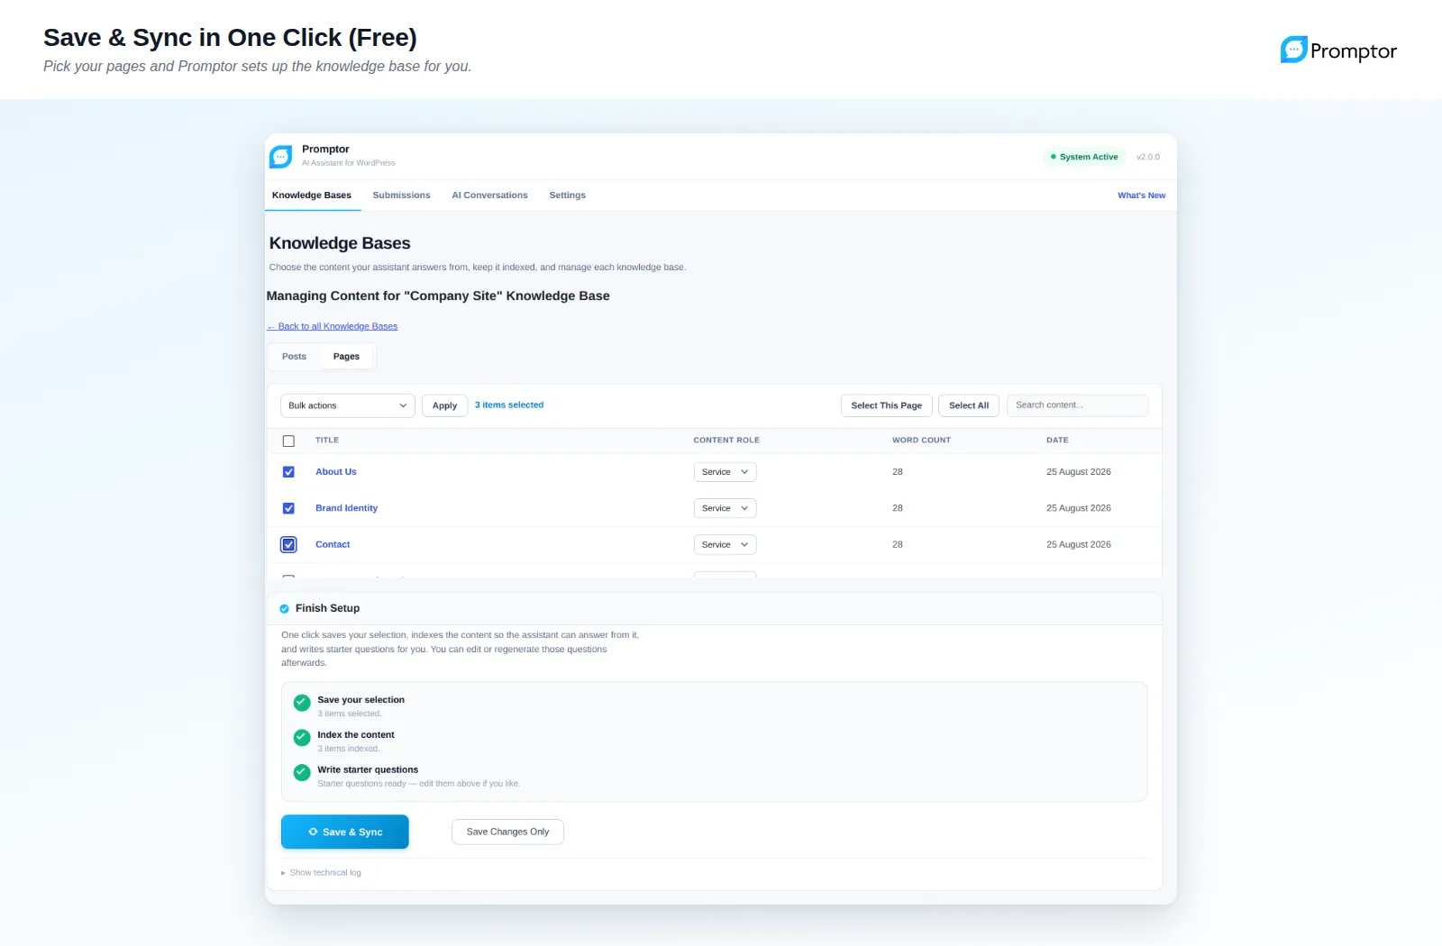
Task: Go to the Settings tab
Action: point(567,196)
